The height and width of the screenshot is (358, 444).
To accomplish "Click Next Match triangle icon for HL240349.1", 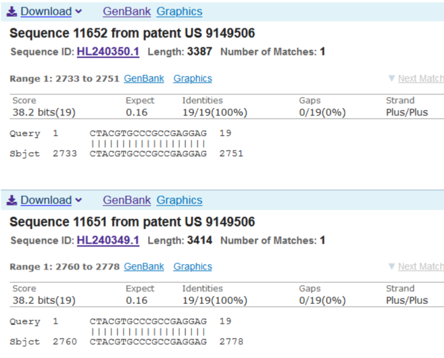I will (x=391, y=267).
